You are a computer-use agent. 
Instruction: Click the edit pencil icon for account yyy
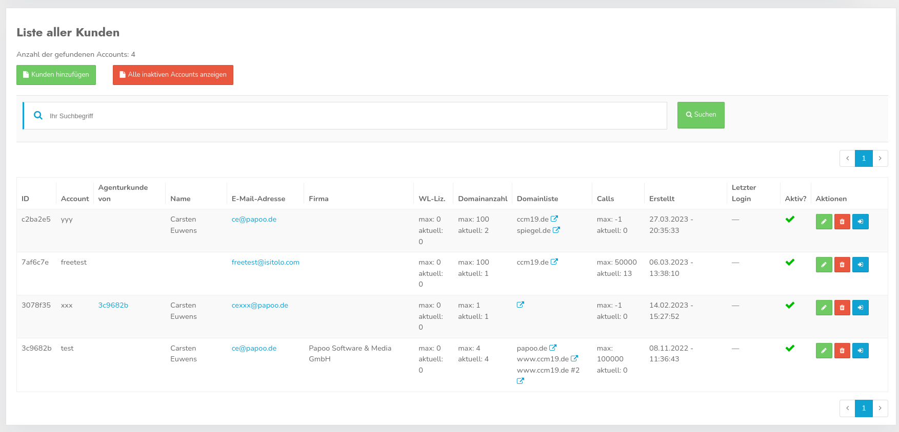[824, 222]
